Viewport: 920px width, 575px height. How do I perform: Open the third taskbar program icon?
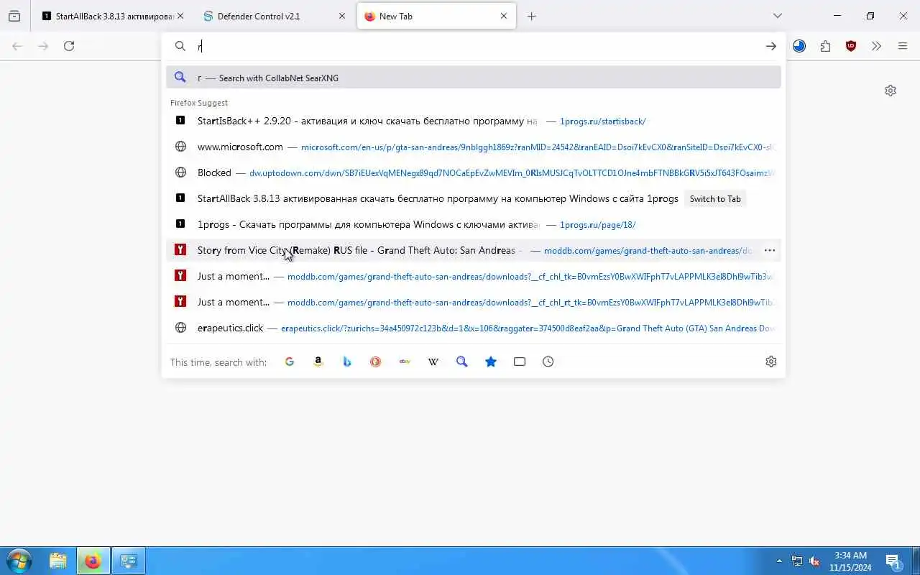coord(129,561)
